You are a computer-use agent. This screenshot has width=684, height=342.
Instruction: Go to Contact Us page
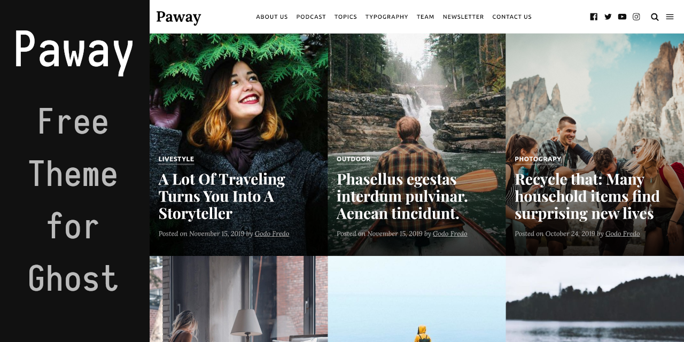512,17
